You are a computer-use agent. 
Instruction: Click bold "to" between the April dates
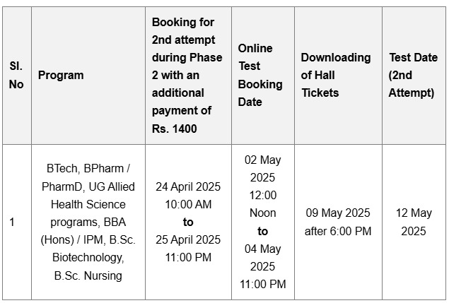click(x=188, y=222)
